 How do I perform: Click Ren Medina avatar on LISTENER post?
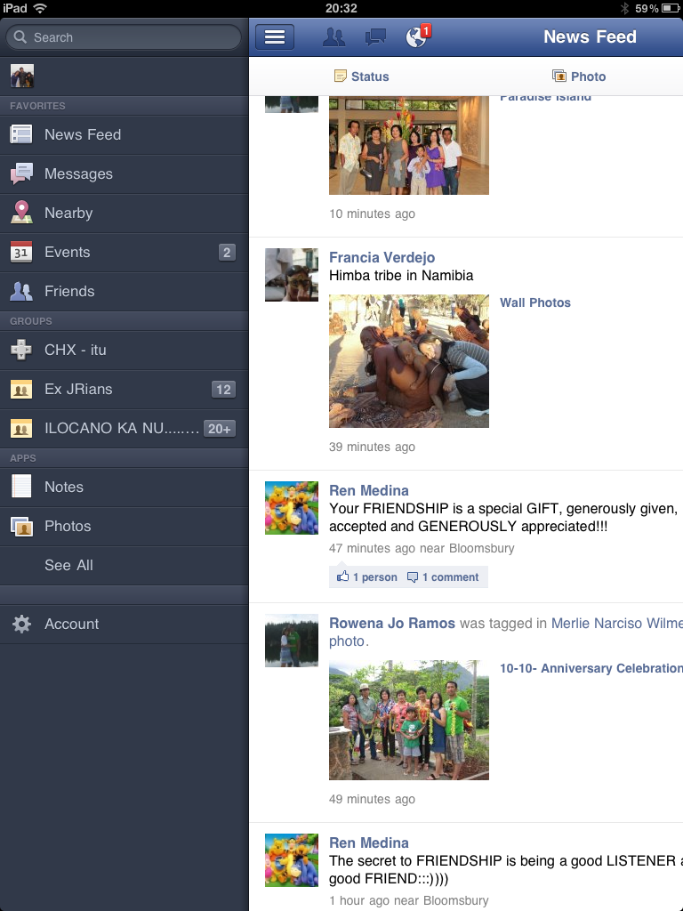pos(292,860)
